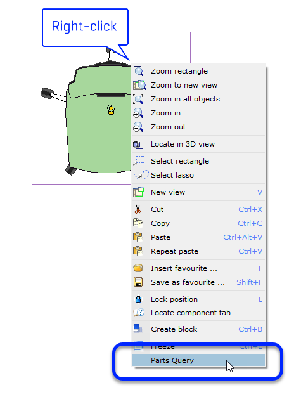301x411 pixels.
Task: Click the New view icon
Action: click(x=139, y=192)
